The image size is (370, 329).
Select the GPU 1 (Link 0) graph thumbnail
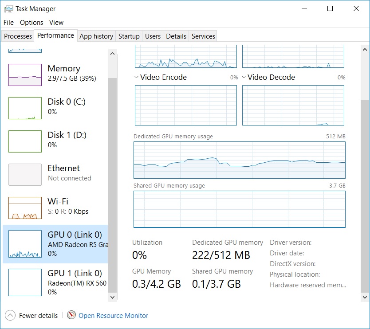click(x=25, y=282)
